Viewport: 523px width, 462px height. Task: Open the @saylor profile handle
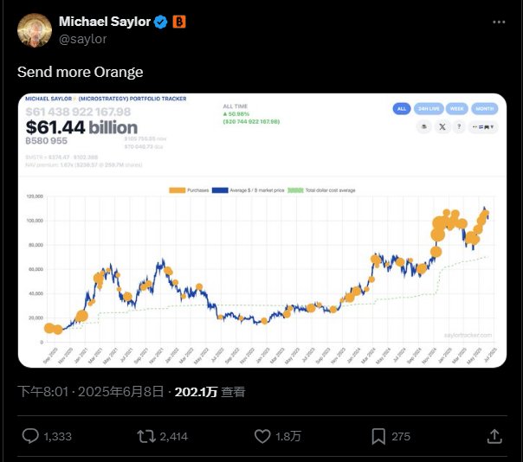tap(83, 39)
